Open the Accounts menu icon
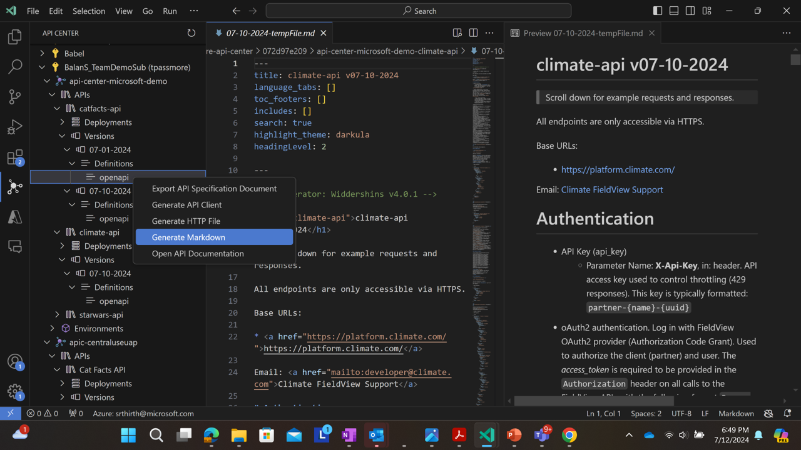 tap(15, 362)
